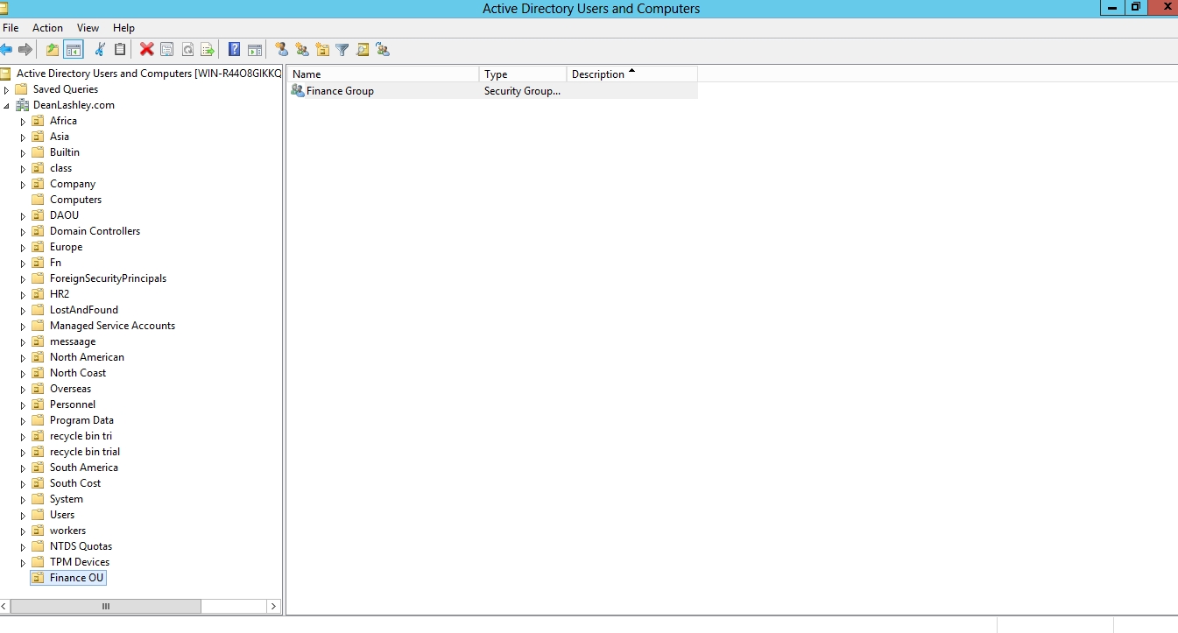
Task: Expand the Saved Queries node
Action: point(6,89)
